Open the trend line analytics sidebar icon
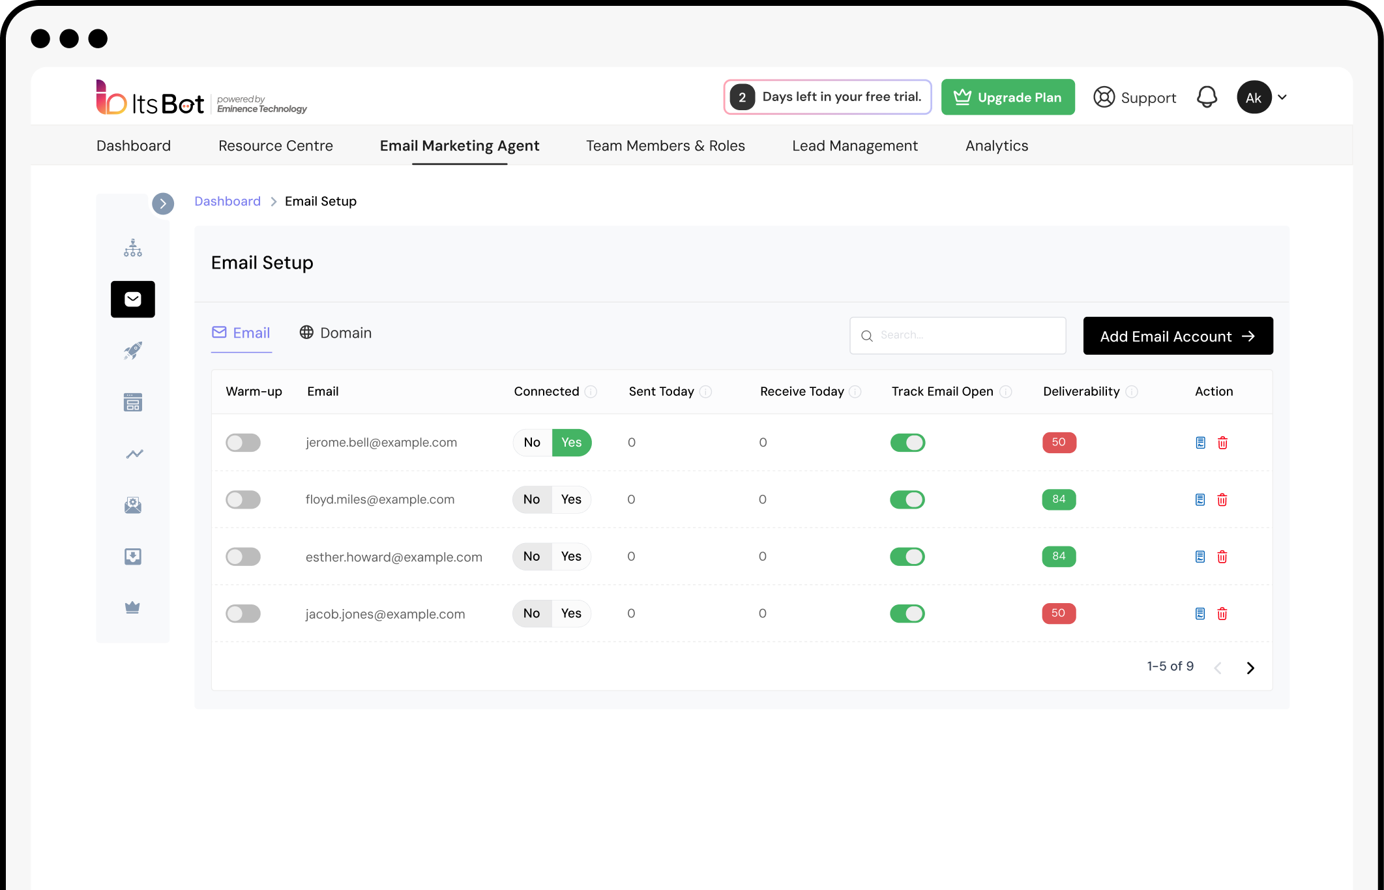This screenshot has width=1384, height=890. pos(134,454)
